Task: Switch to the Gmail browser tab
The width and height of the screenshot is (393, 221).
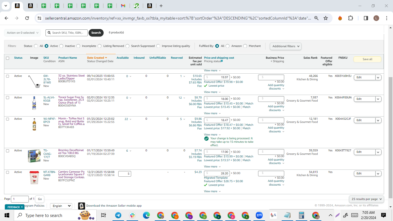Action: [123, 6]
